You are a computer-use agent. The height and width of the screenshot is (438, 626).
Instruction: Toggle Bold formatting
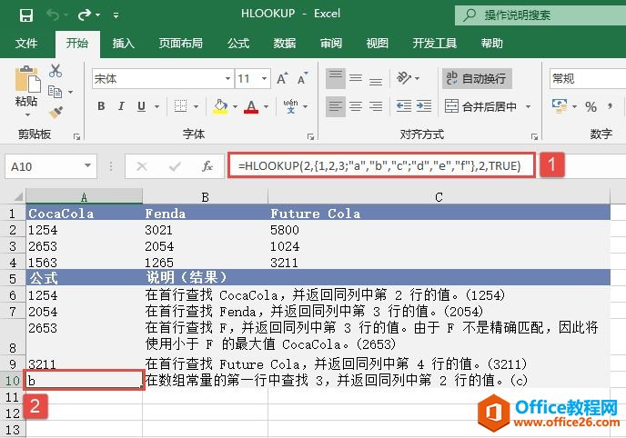coord(101,106)
